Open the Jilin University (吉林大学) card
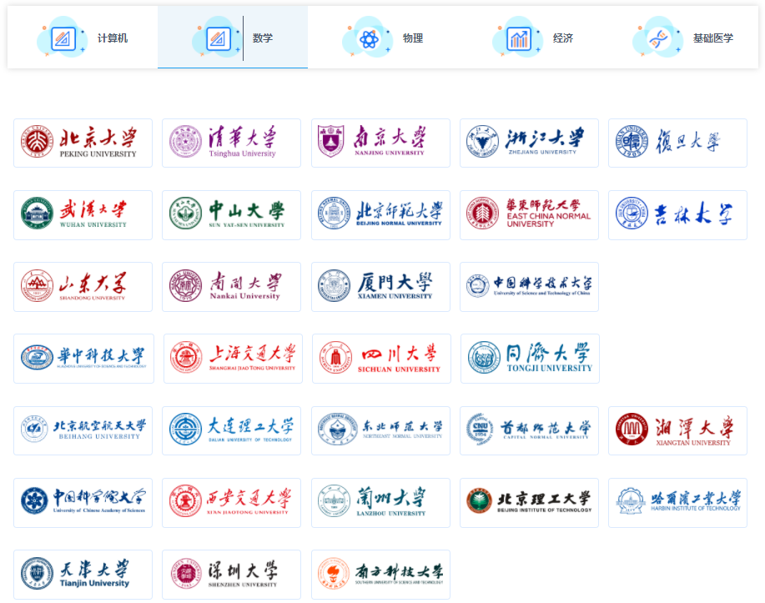The image size is (765, 603). 677,215
